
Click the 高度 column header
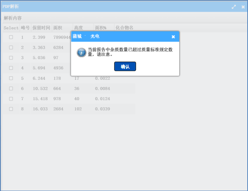[x=78, y=28]
